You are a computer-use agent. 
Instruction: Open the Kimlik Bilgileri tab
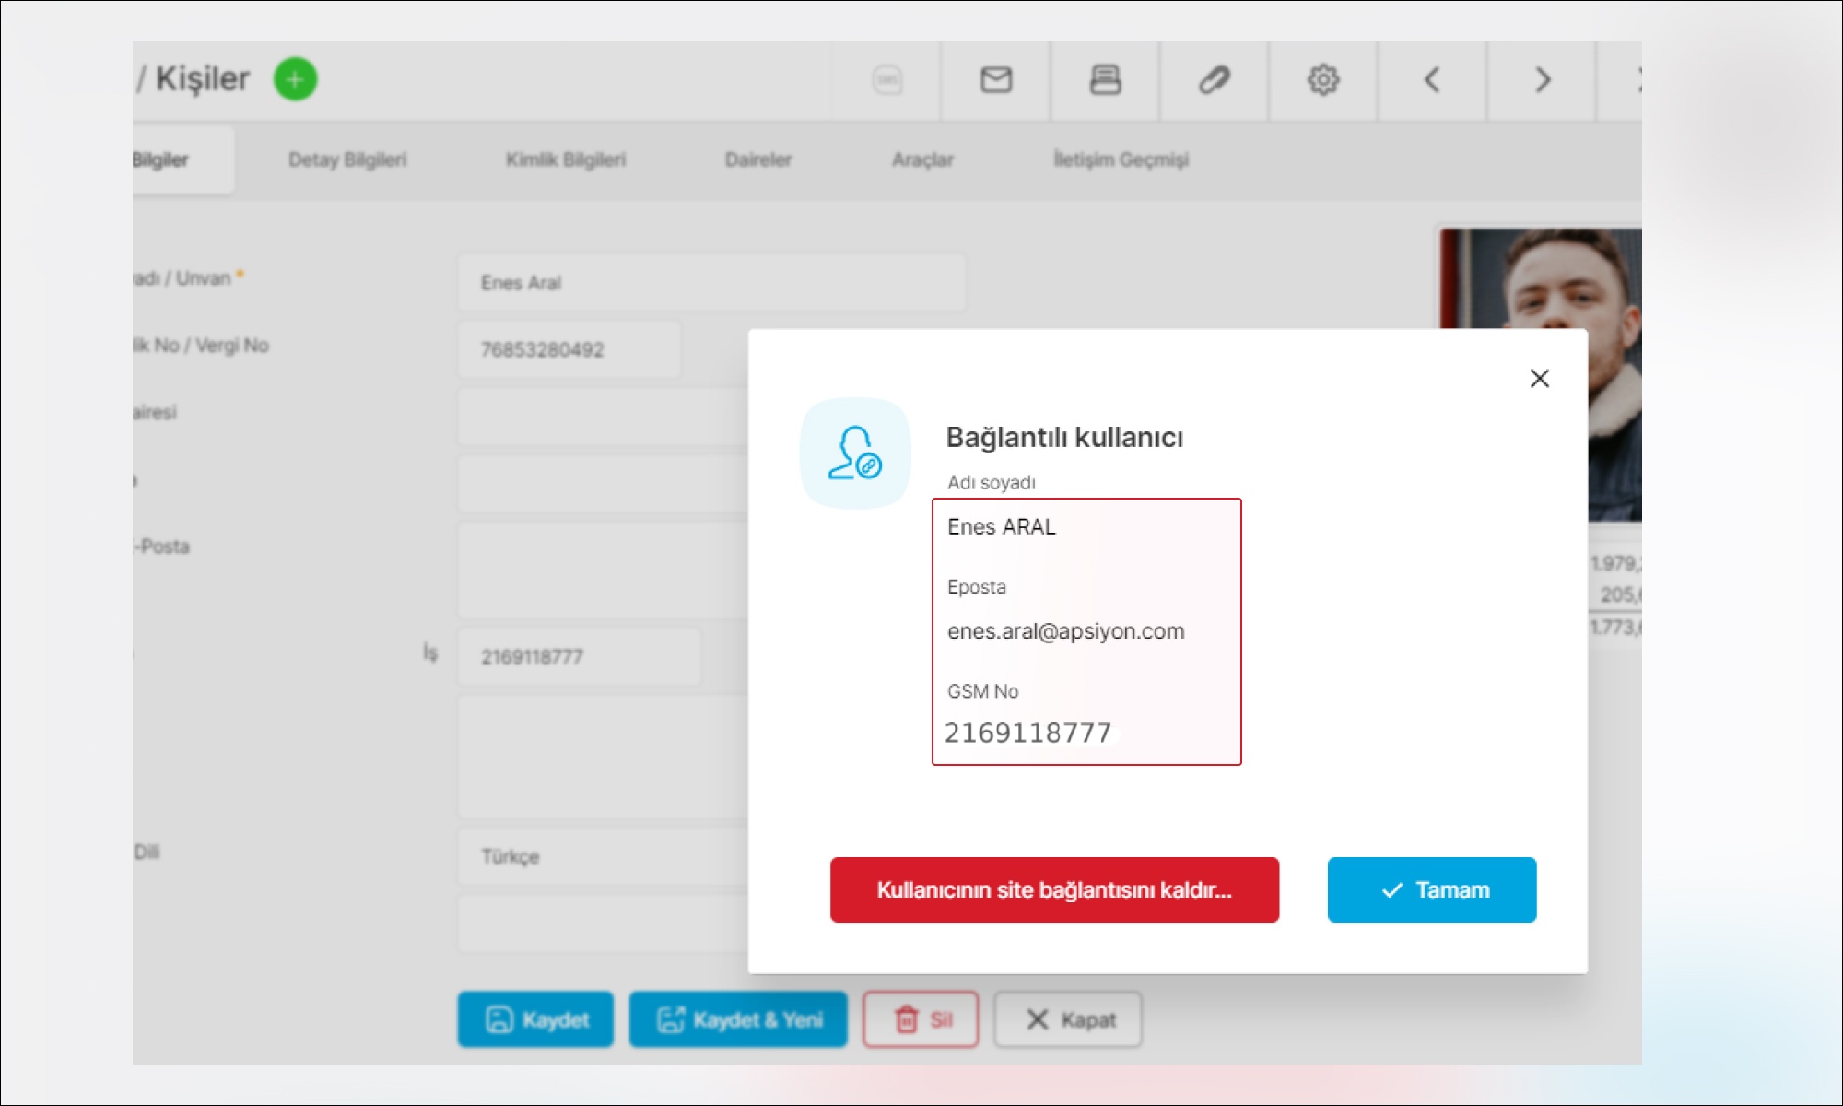click(565, 159)
